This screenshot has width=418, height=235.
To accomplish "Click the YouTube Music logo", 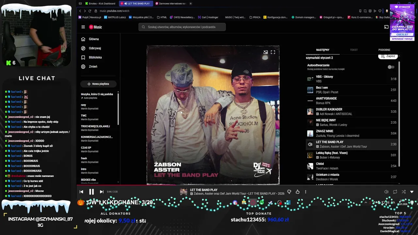I will tap(95, 27).
